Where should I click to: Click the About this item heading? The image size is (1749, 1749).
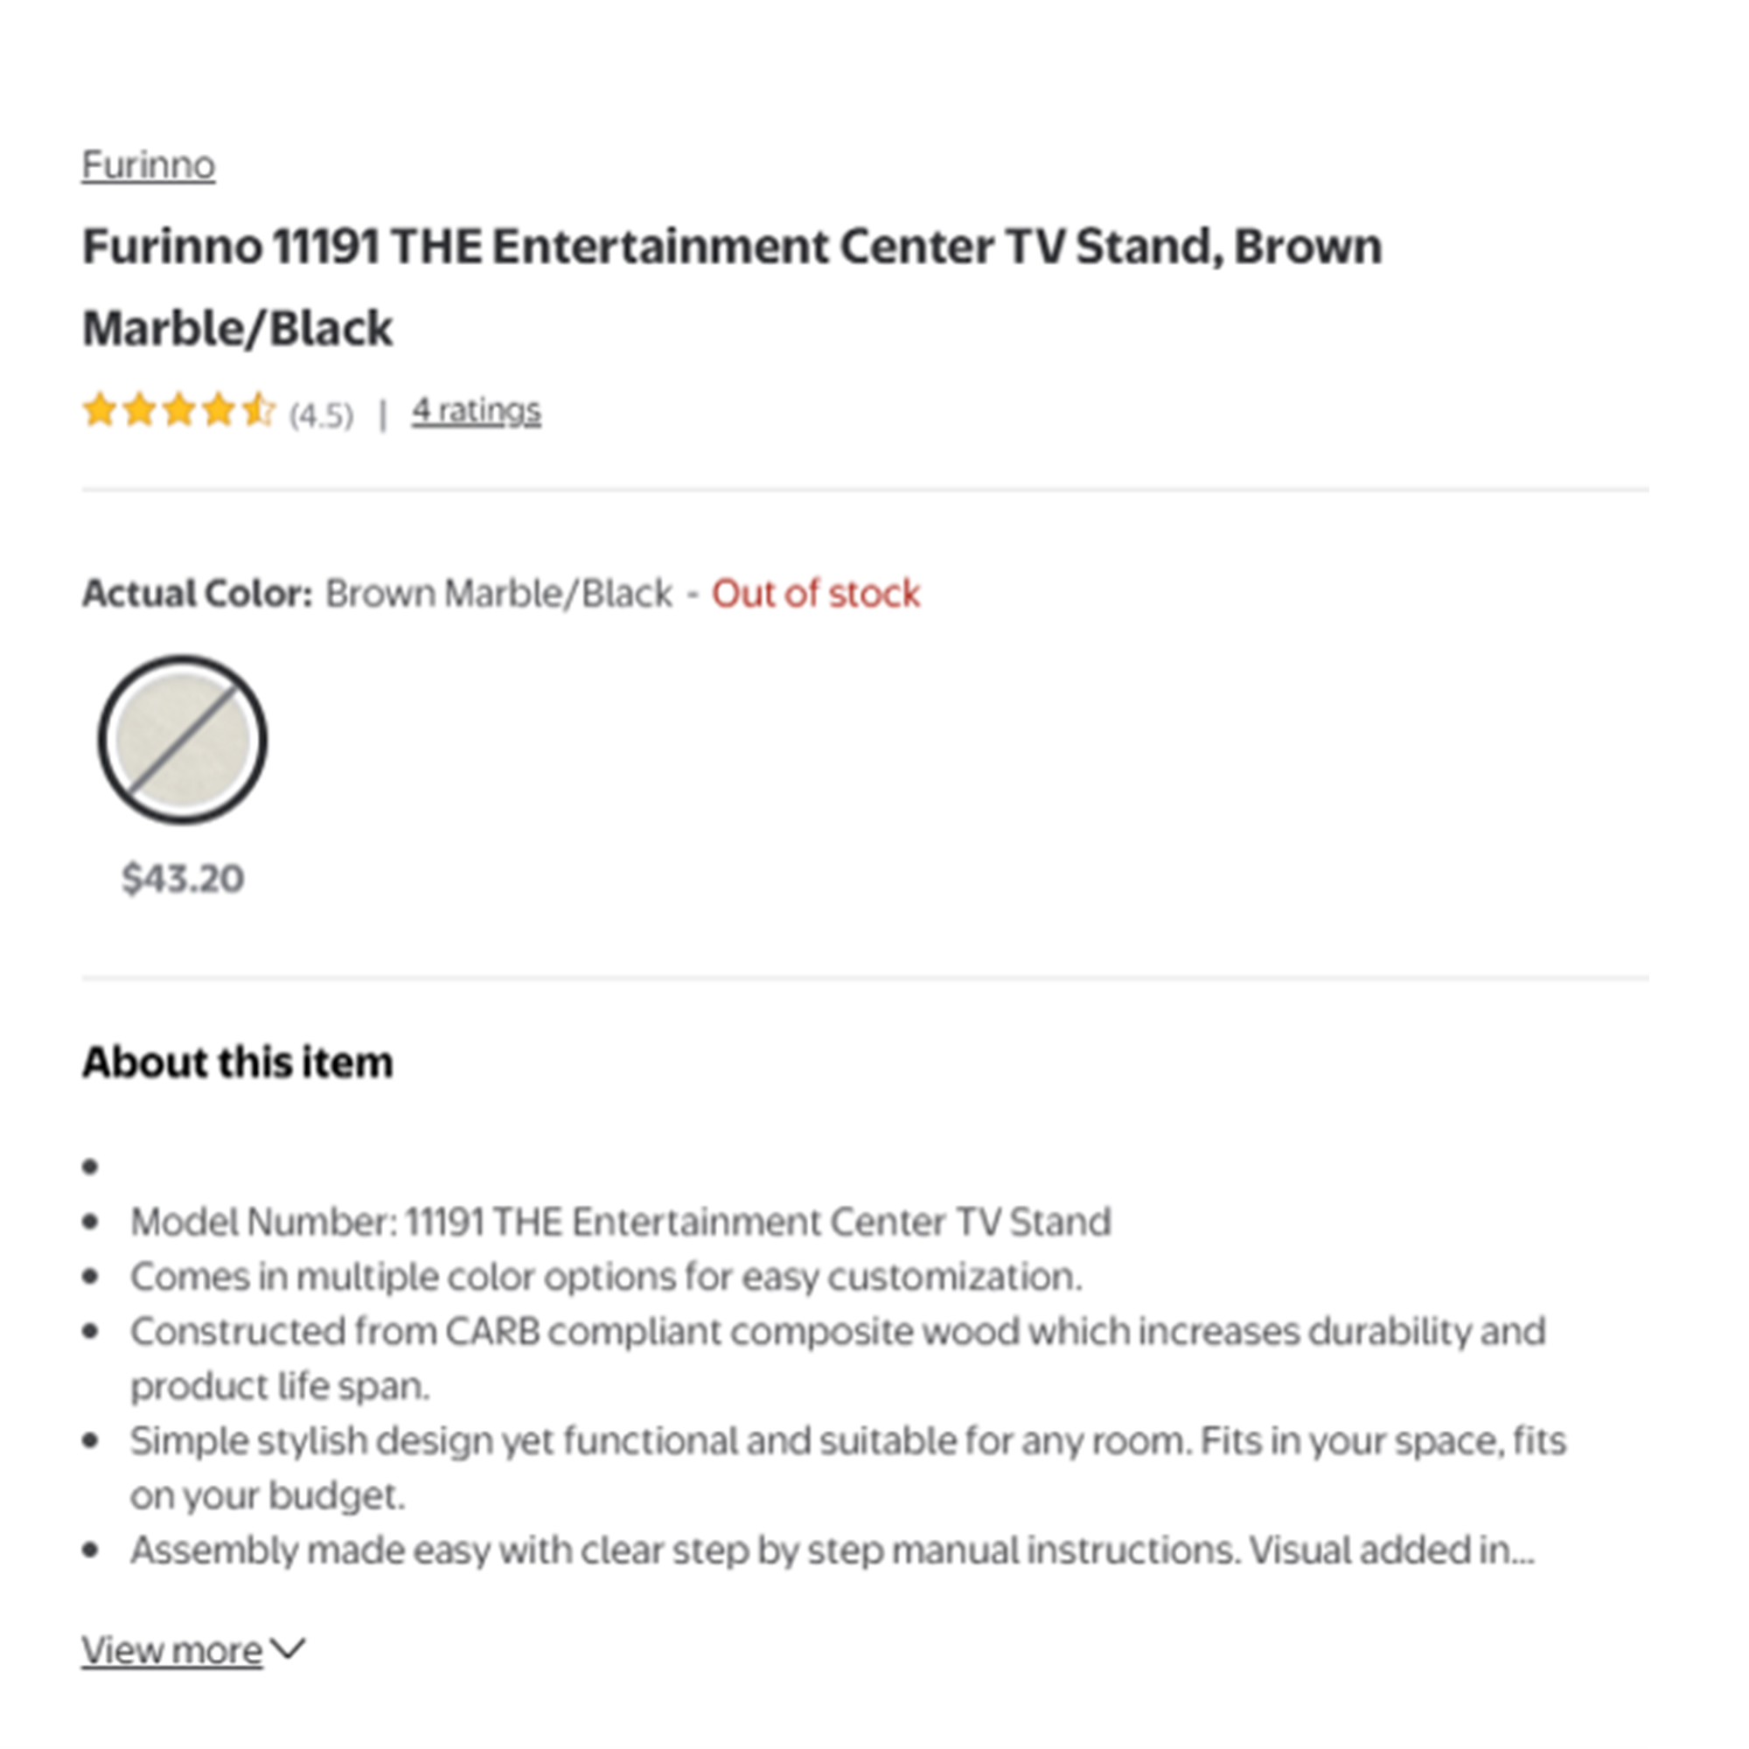(238, 1062)
